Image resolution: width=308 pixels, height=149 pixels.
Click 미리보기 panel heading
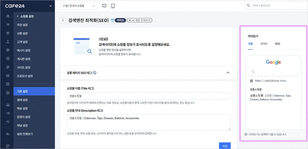click(x=253, y=36)
